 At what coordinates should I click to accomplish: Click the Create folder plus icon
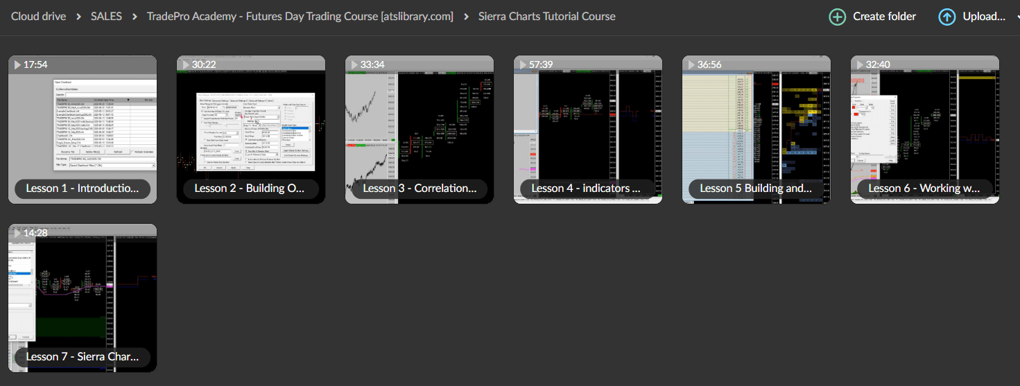838,17
